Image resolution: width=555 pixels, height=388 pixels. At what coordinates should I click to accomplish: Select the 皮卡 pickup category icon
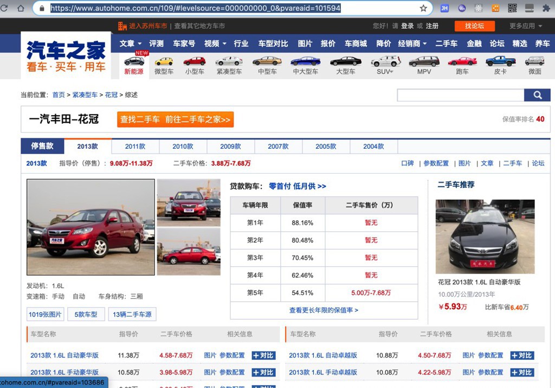(500, 66)
